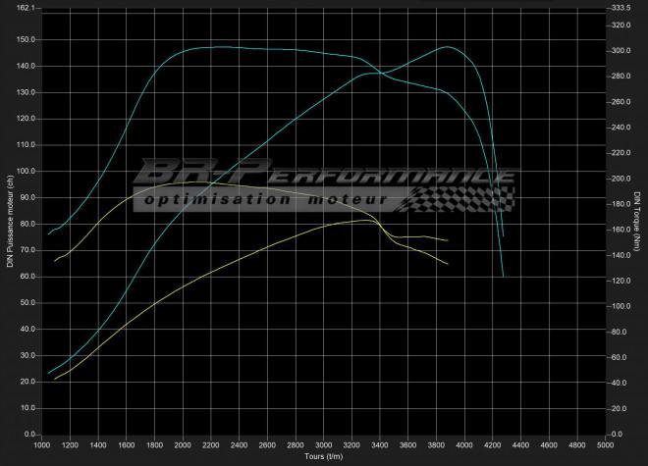Click the 'optimisation moteur' watermark text
This screenshot has width=648, height=466.
click(267, 200)
